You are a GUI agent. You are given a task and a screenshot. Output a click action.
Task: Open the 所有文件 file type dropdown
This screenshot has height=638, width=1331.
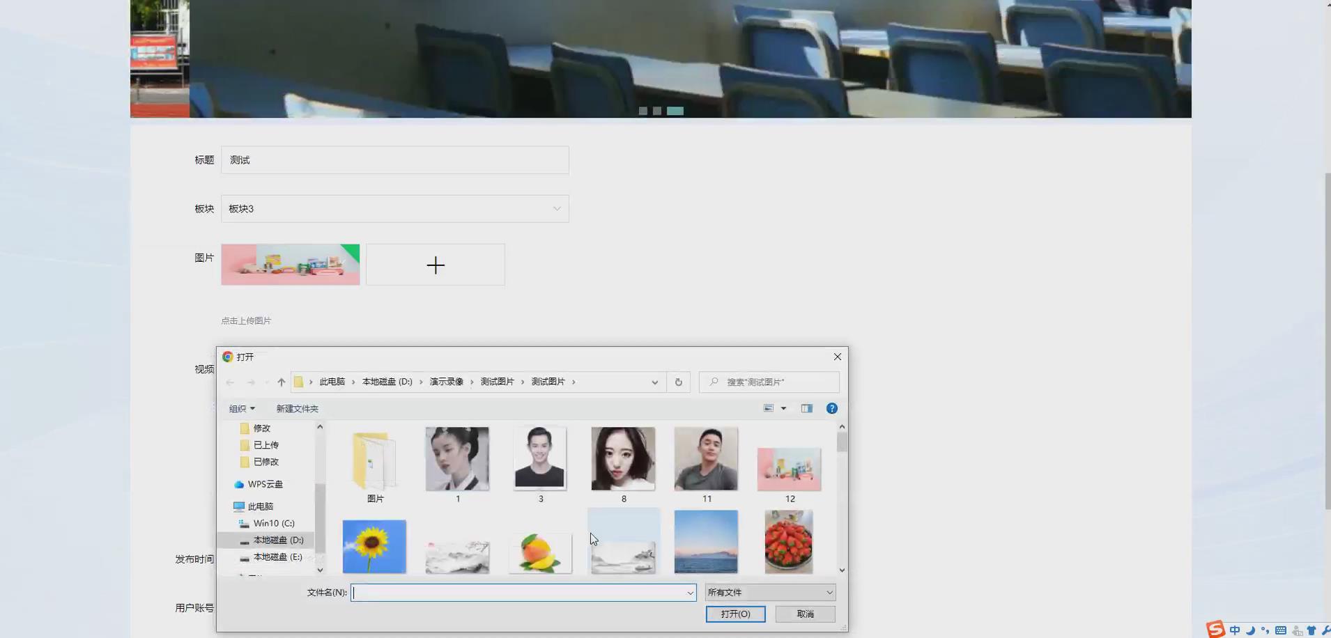[770, 593]
